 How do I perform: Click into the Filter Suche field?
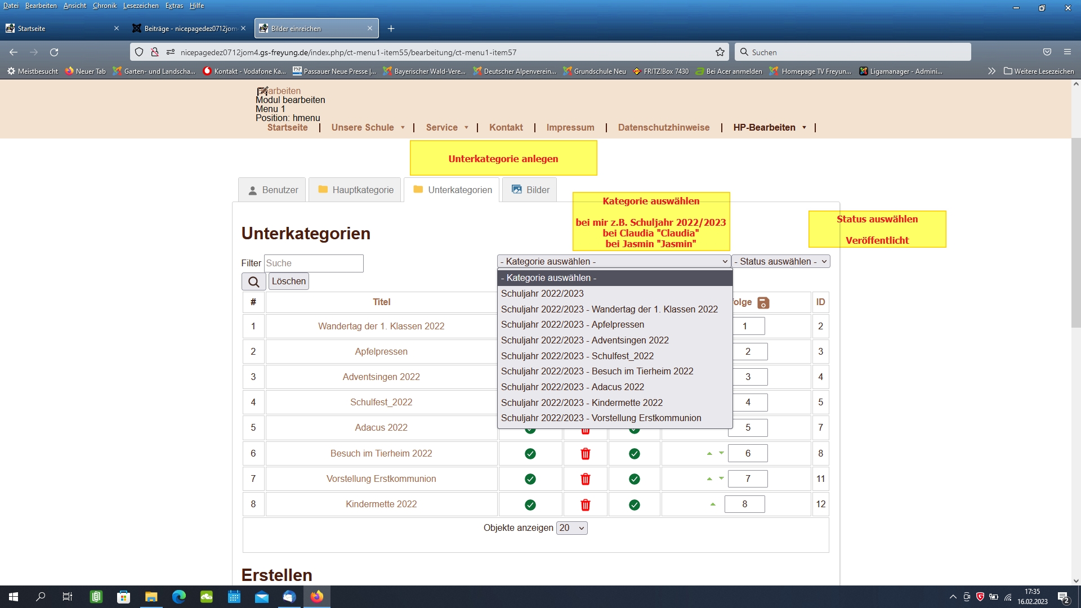313,263
